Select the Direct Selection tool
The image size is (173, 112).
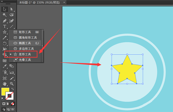[x=12, y=9]
